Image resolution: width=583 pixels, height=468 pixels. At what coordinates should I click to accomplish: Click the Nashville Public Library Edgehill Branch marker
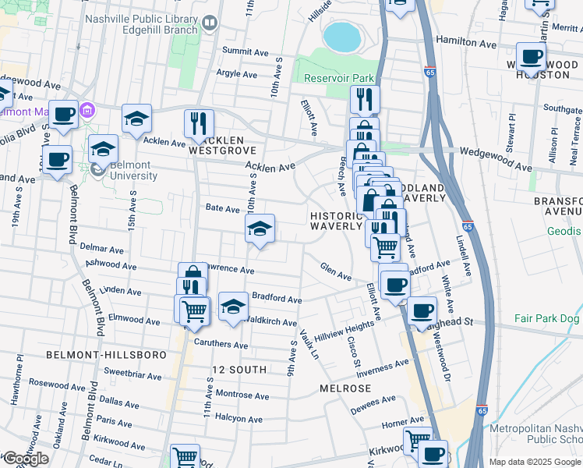[x=210, y=24]
